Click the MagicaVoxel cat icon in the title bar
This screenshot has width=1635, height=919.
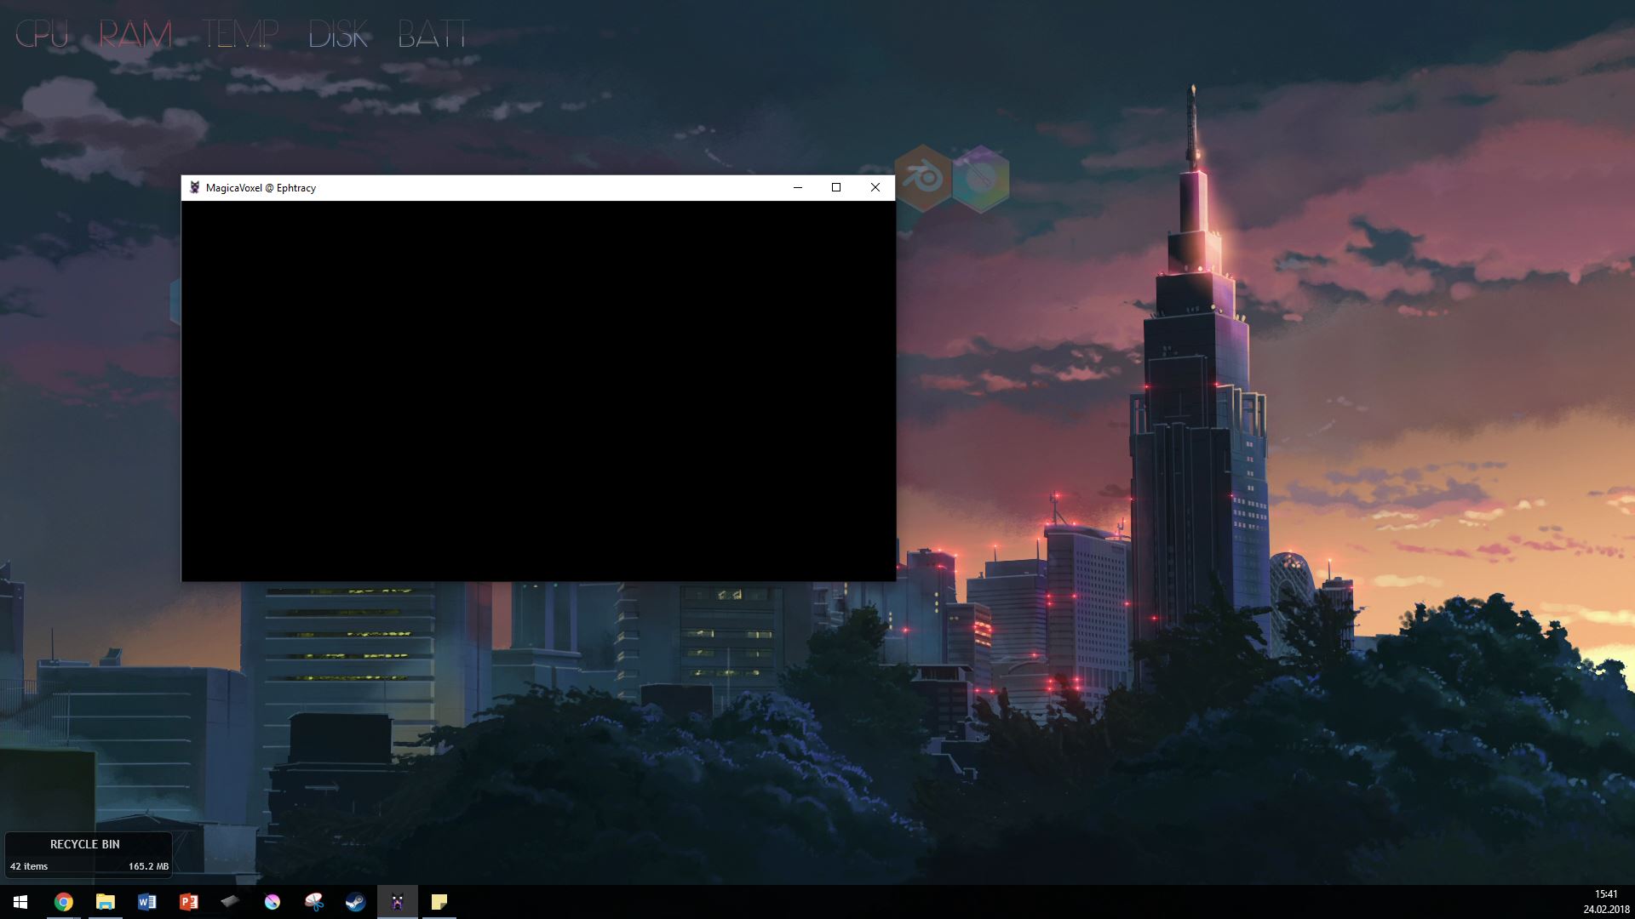pos(195,187)
